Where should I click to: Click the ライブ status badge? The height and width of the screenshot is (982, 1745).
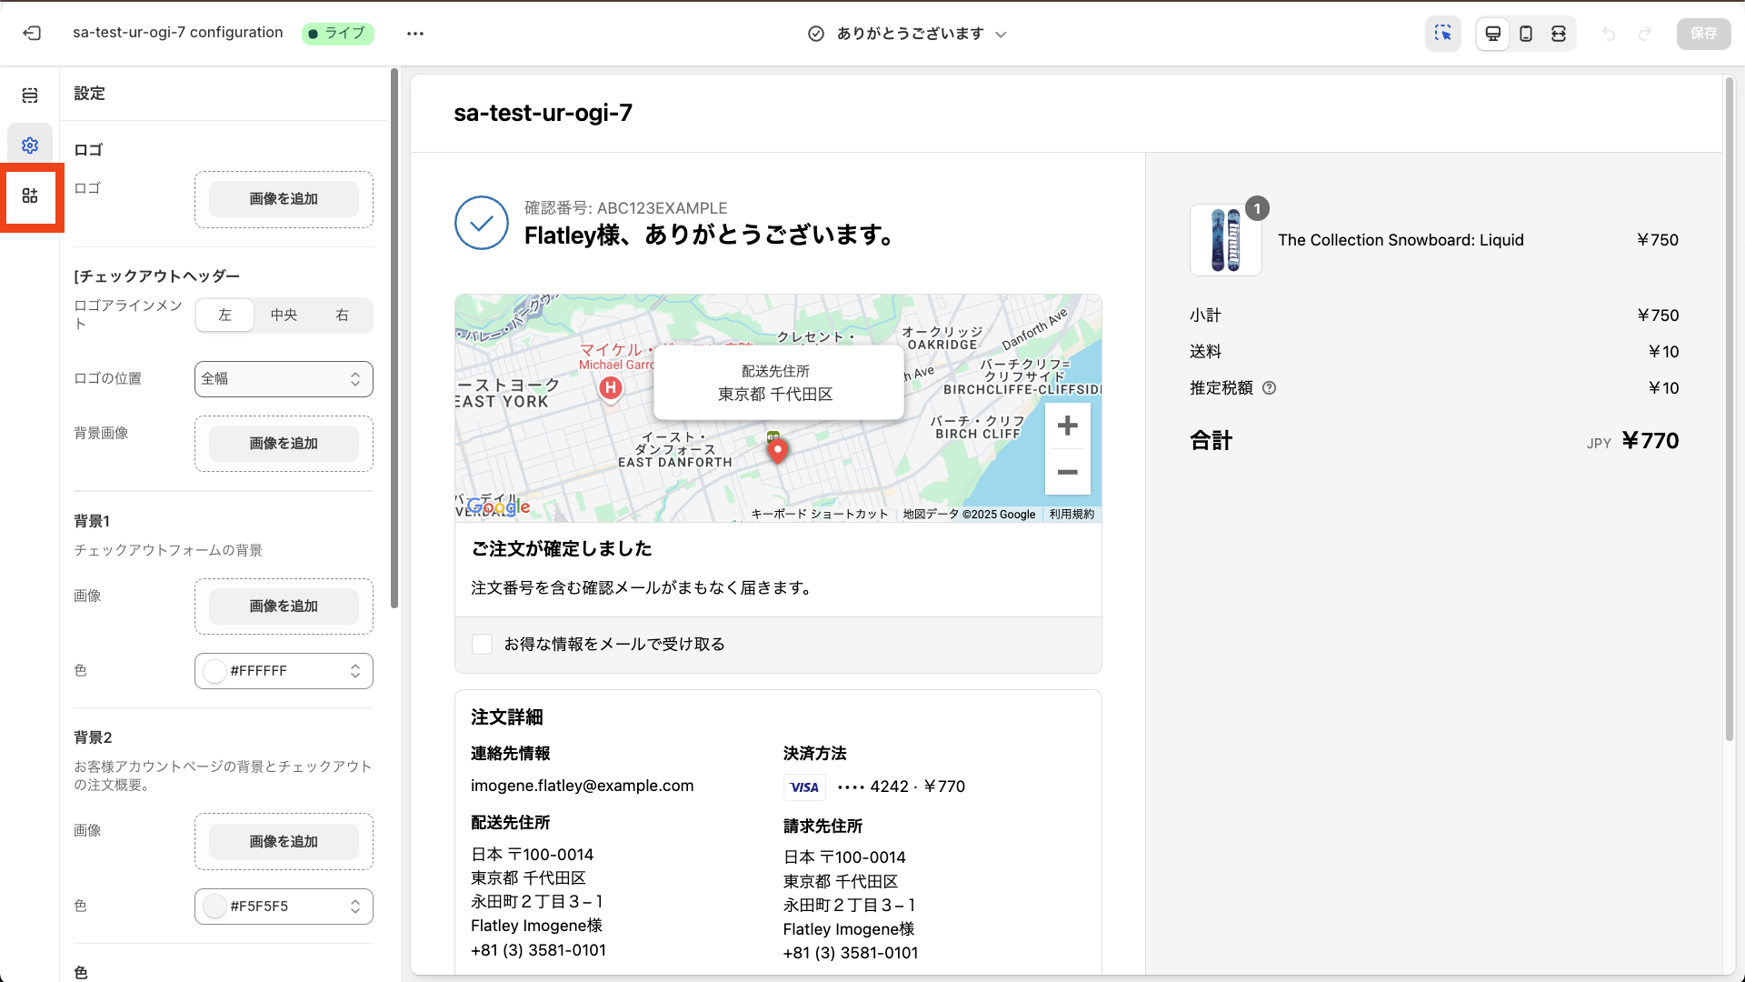337,33
